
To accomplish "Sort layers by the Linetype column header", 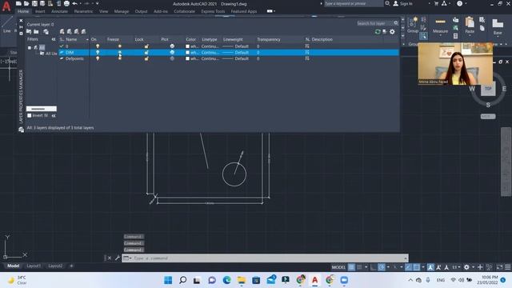I will tap(210, 39).
